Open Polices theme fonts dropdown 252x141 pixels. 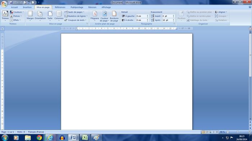(x=16, y=16)
